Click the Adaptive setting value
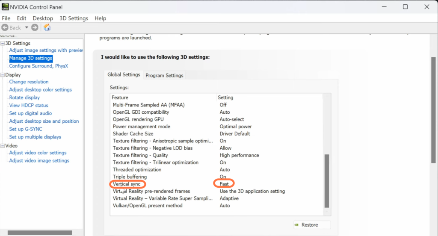Viewport: 438px width, 236px height. (229, 198)
